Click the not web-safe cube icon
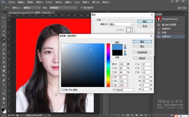Viewport: 189px width, 117px height. (x=125, y=51)
